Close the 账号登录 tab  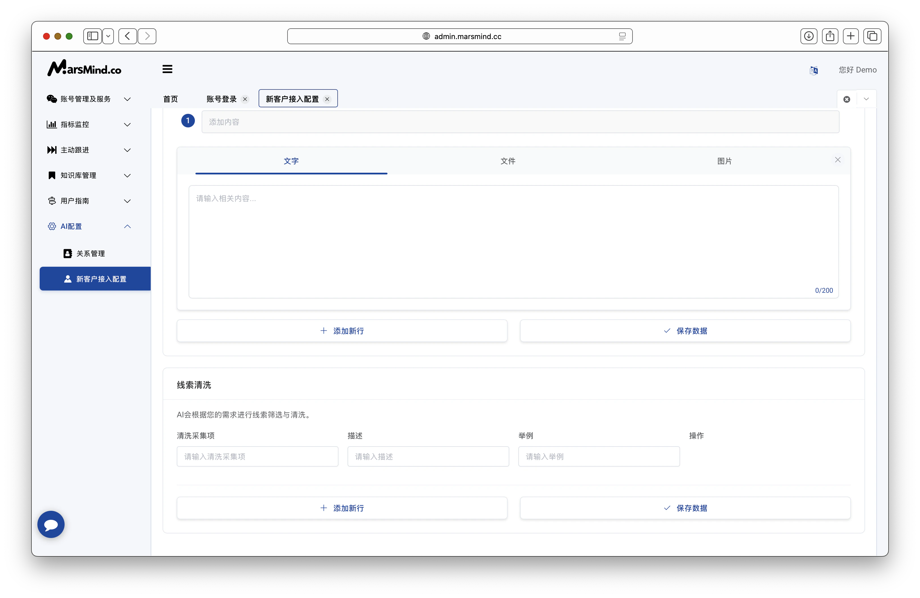[x=245, y=99]
